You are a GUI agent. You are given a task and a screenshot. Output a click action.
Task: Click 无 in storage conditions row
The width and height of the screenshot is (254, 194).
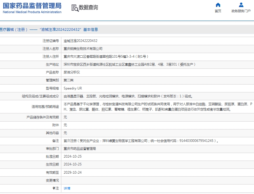click(65, 117)
